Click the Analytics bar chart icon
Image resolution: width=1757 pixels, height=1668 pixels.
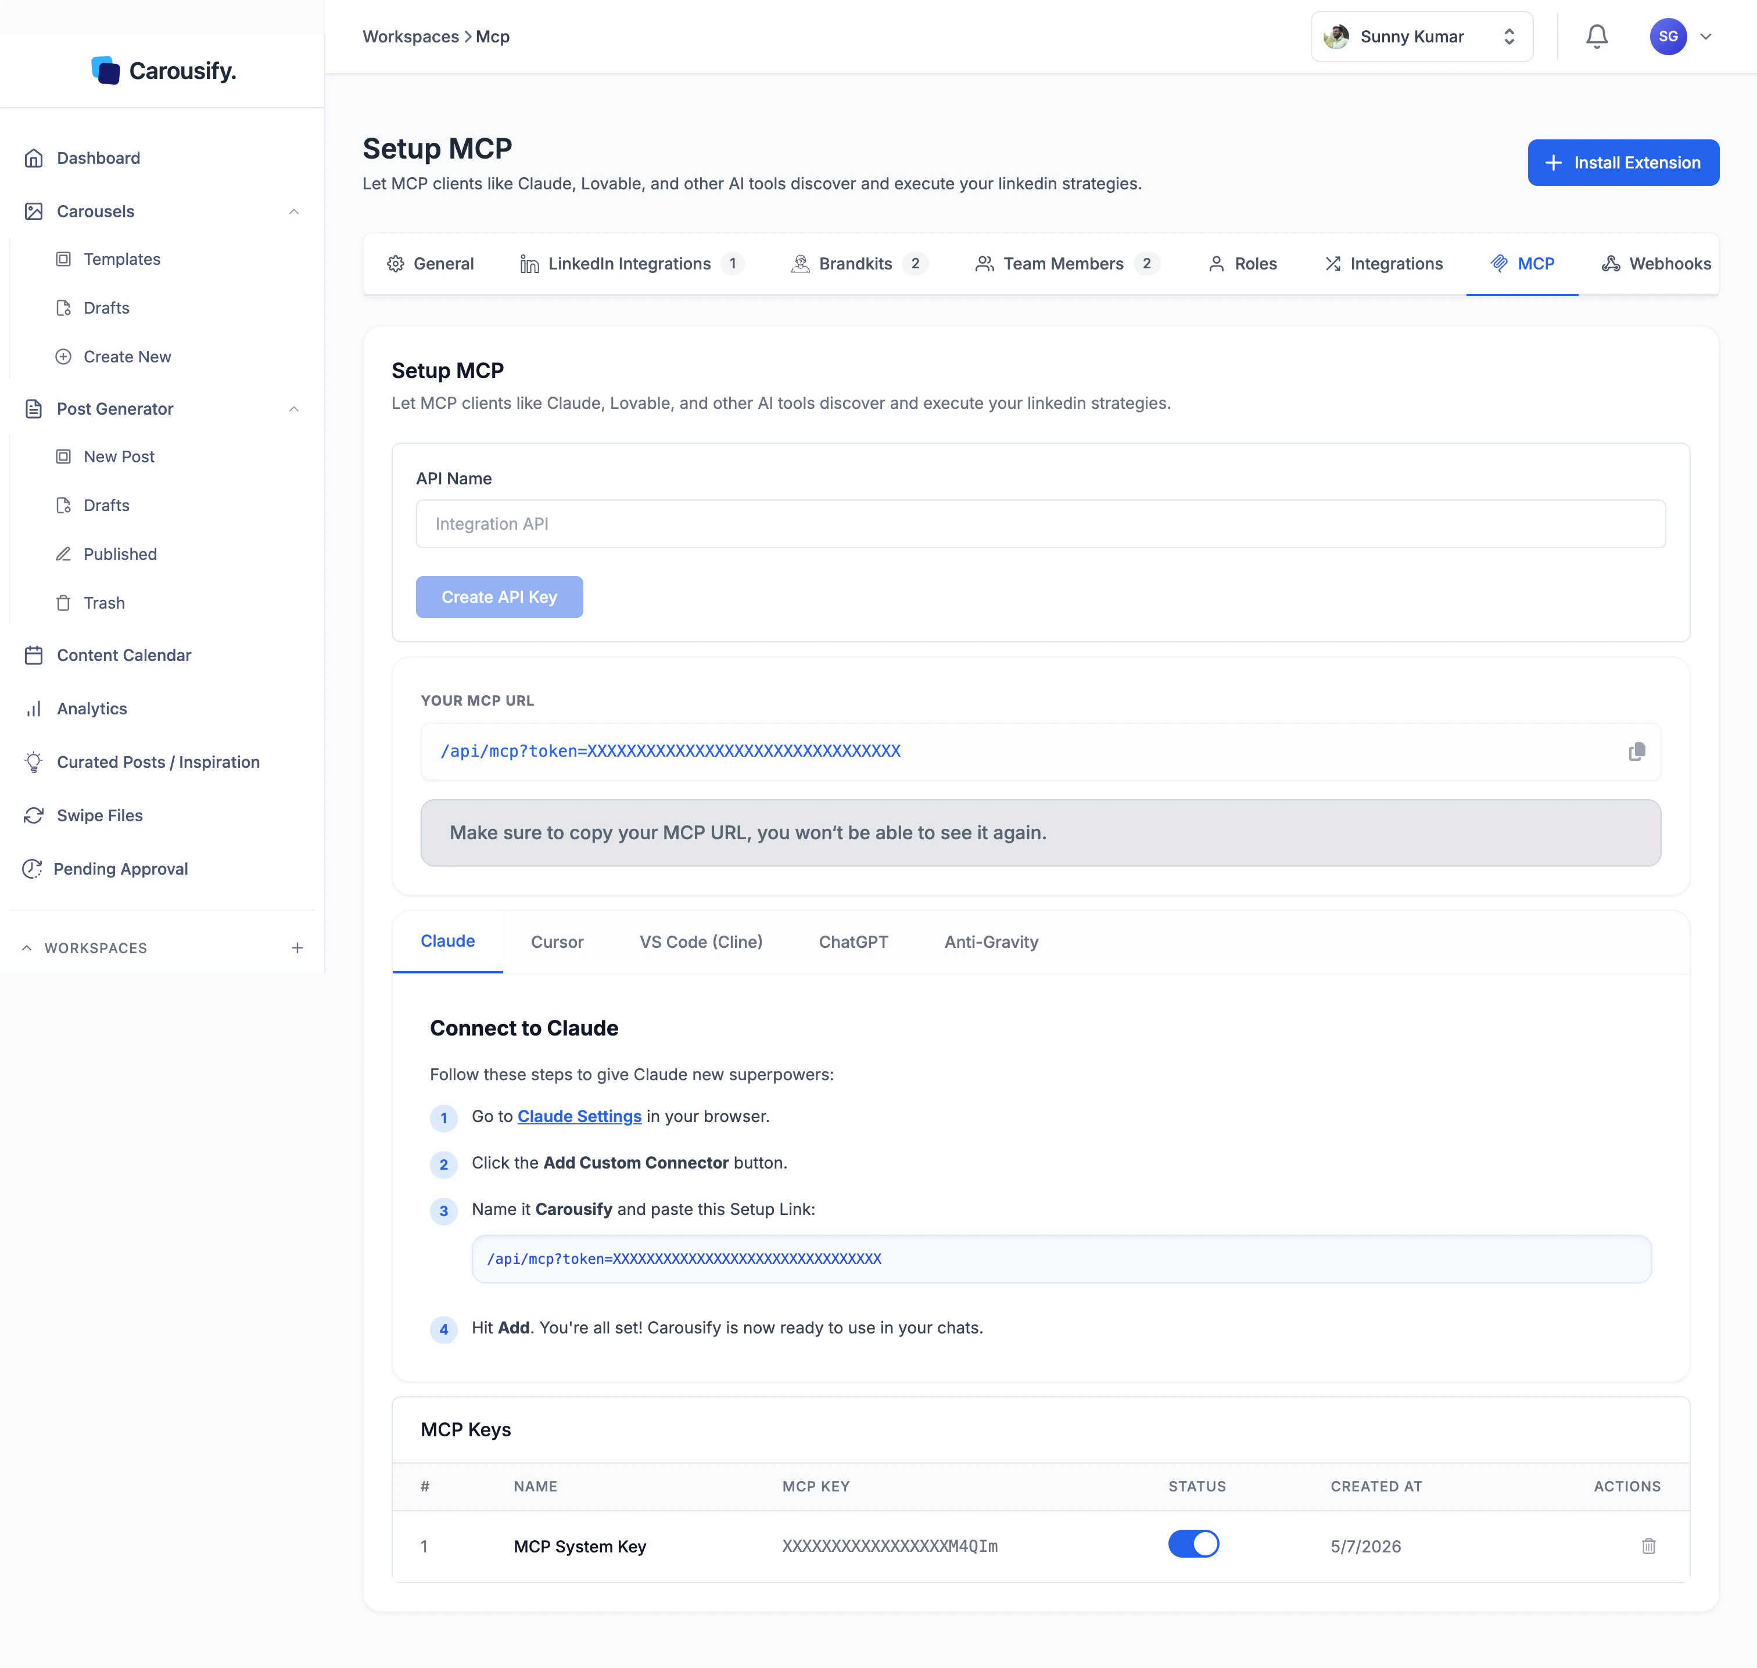(34, 709)
